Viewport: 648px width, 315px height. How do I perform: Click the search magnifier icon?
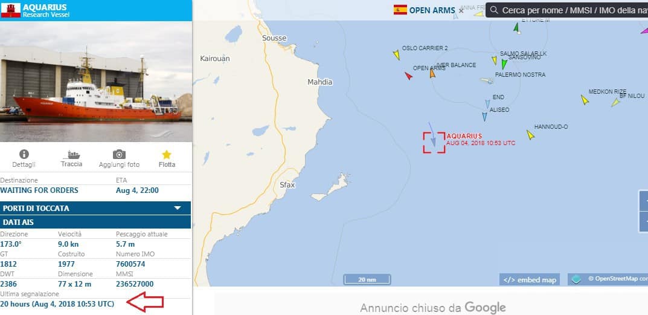[494, 10]
